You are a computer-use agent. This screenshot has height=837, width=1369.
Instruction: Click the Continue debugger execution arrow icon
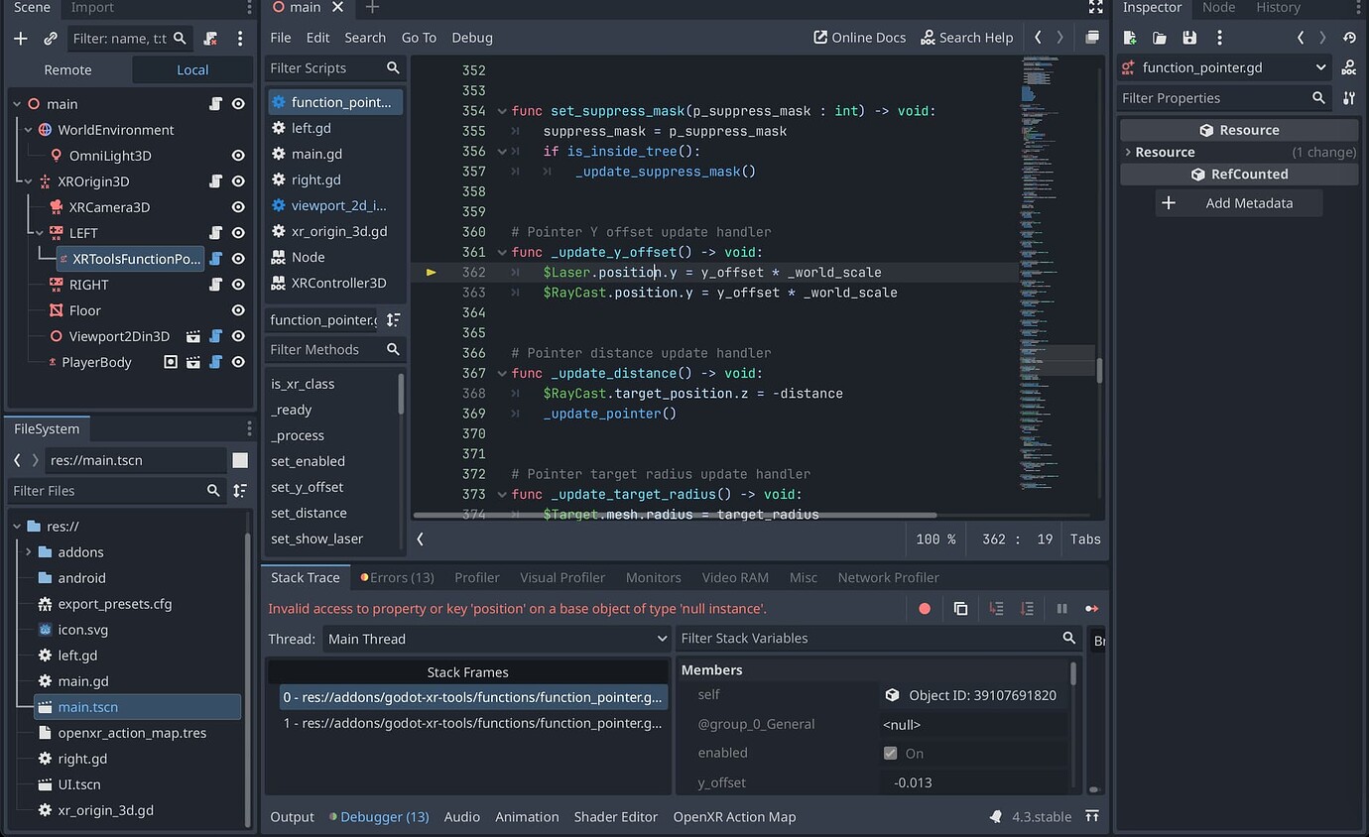coord(1091,608)
